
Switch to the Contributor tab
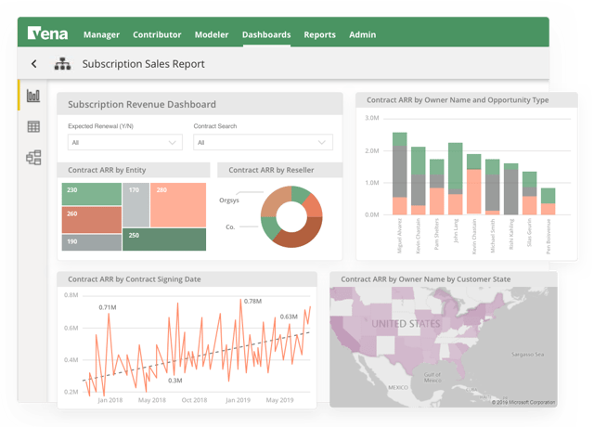157,35
